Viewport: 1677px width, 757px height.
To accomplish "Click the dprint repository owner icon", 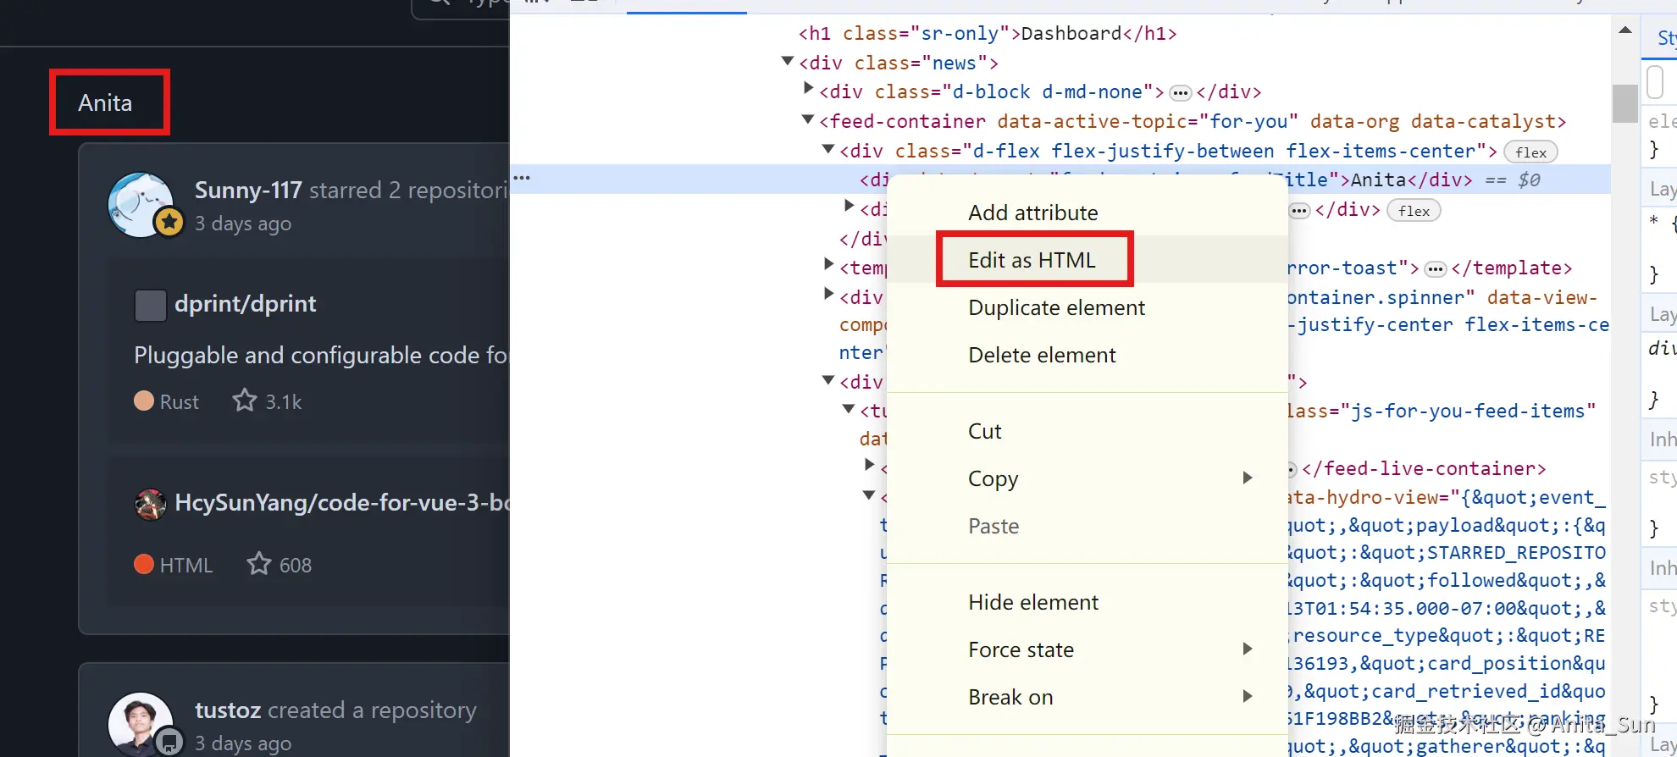I will (x=150, y=305).
